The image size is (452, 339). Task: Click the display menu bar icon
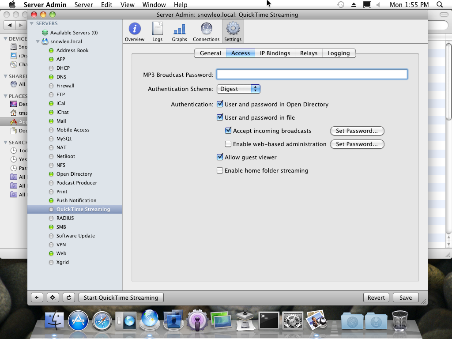(x=367, y=4)
